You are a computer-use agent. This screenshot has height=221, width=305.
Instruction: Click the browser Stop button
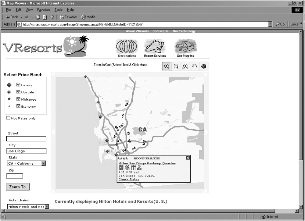(38, 17)
